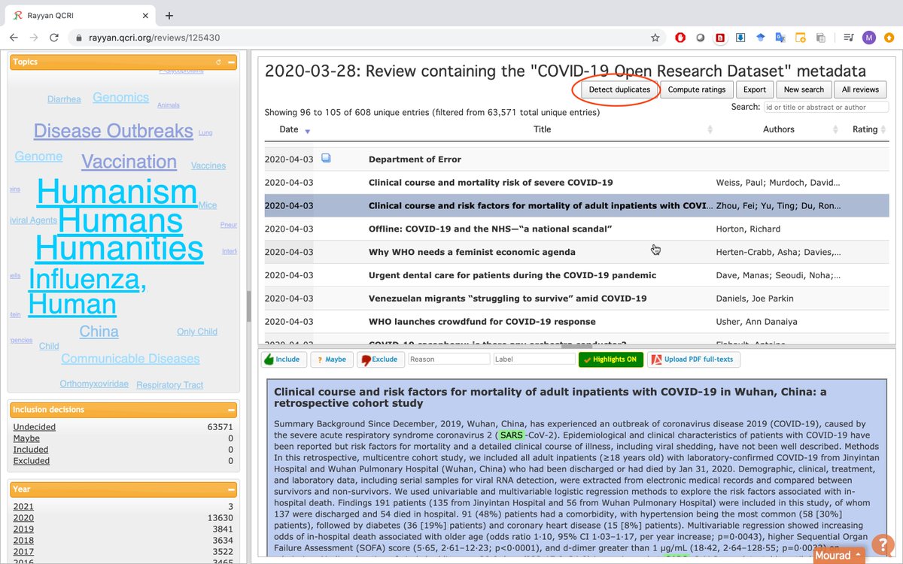Mark article as Include
Viewport: 903px width, 564px height.
coord(283,359)
